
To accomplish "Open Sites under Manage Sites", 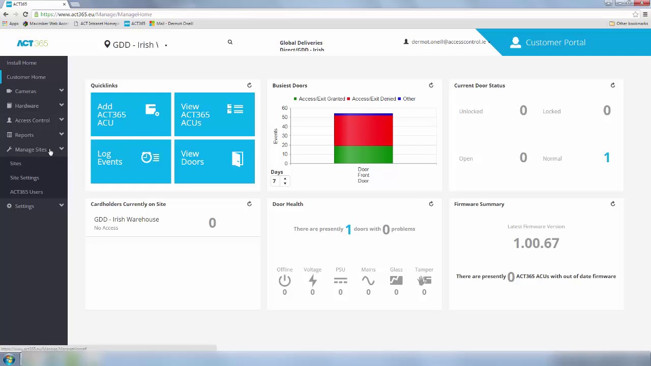I will tap(15, 163).
